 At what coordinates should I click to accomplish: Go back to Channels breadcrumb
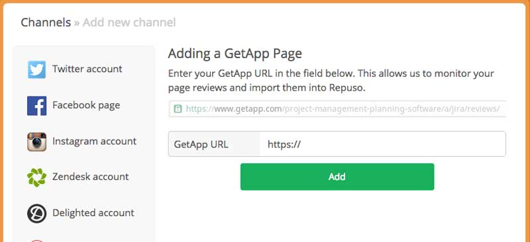46,22
